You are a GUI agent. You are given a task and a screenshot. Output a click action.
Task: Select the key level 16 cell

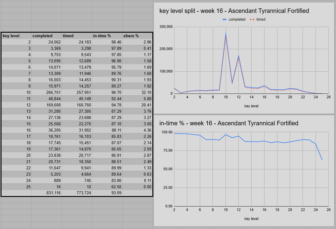16,130
